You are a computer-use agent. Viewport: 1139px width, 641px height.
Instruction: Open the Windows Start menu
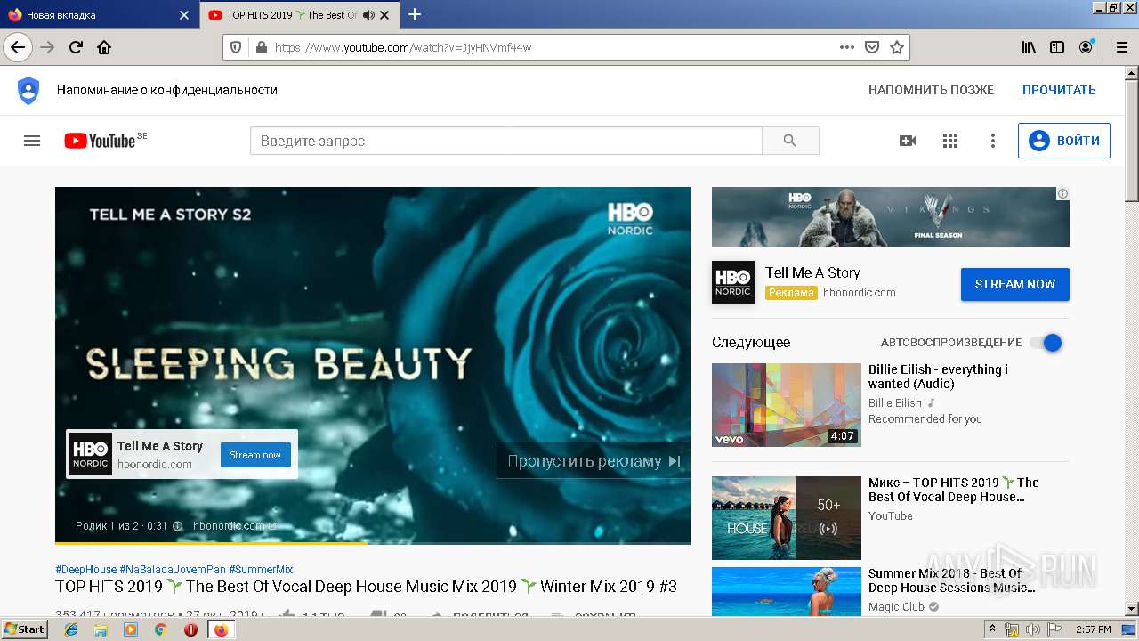[24, 629]
